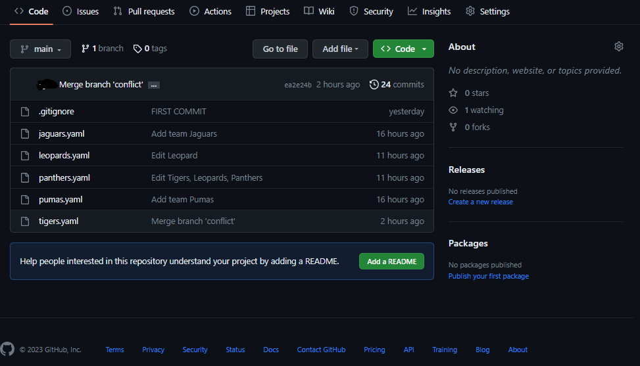Open pumas.yaml file
Viewport: 640px width, 366px height.
point(61,199)
